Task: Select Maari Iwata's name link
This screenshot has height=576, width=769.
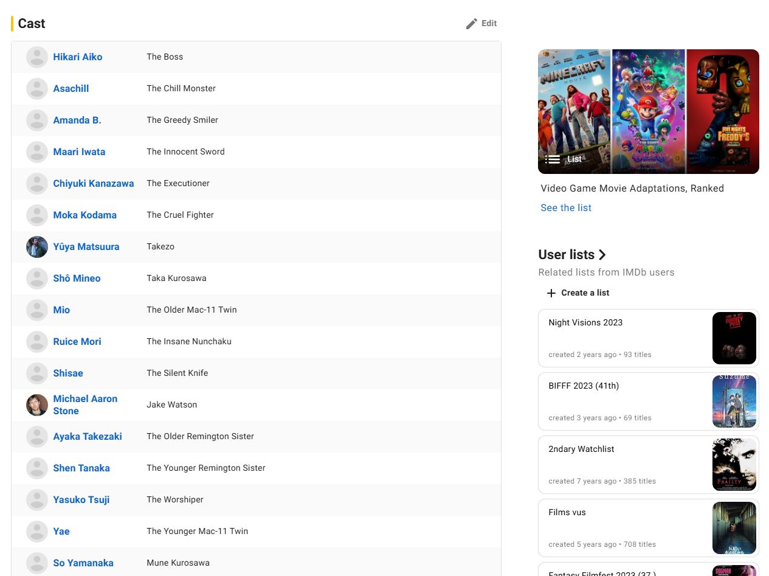Action: (x=79, y=152)
